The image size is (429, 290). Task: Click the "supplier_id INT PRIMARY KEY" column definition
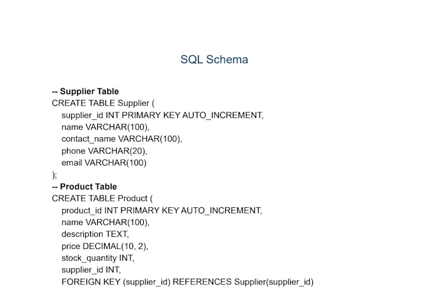[x=121, y=115]
